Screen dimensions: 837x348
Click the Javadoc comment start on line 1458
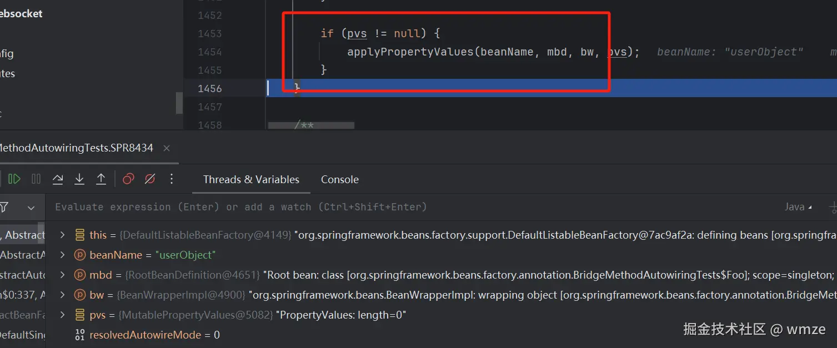coord(304,125)
